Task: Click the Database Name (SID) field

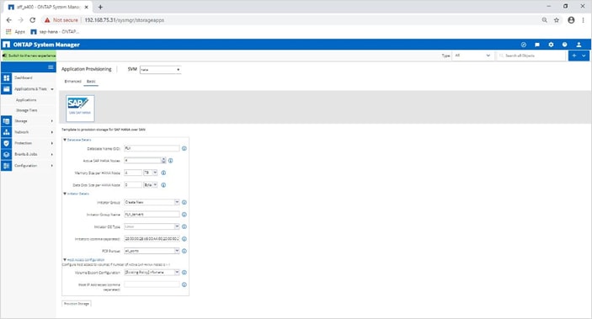Action: click(152, 148)
